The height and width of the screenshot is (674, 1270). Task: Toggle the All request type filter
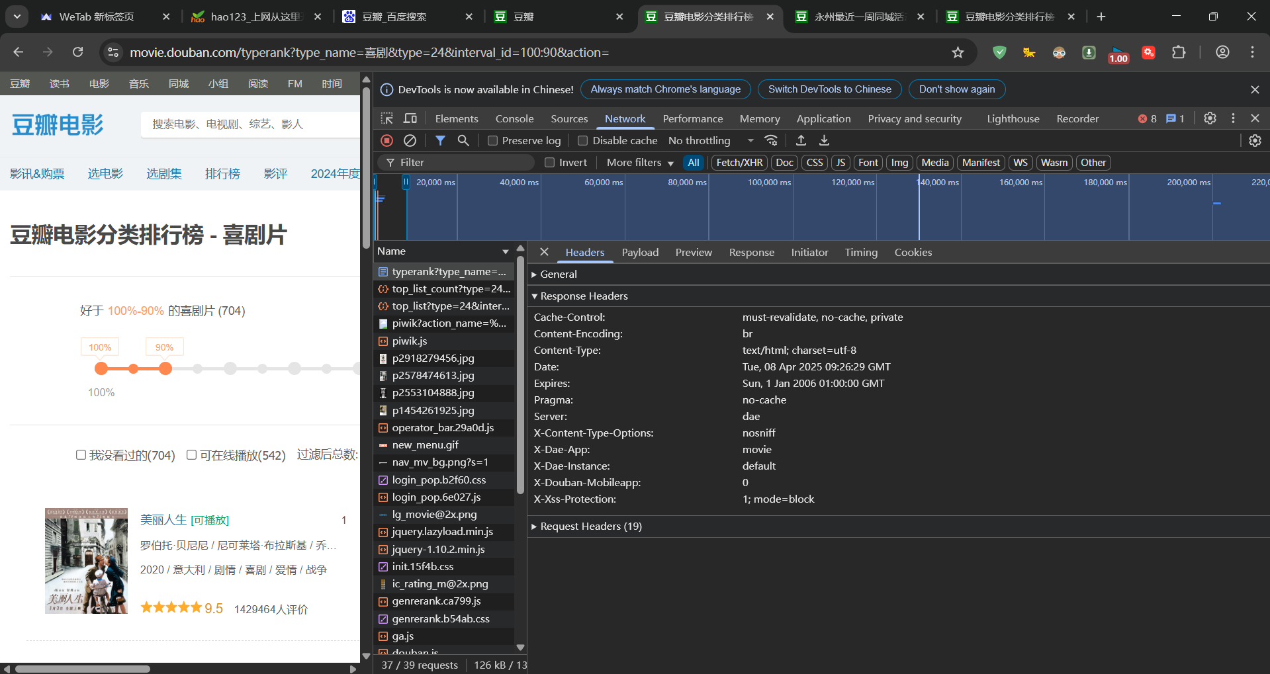point(693,163)
